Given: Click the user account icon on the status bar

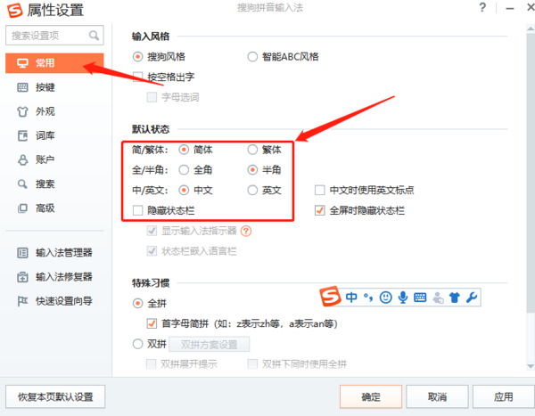Looking at the screenshot, I should tap(438, 298).
